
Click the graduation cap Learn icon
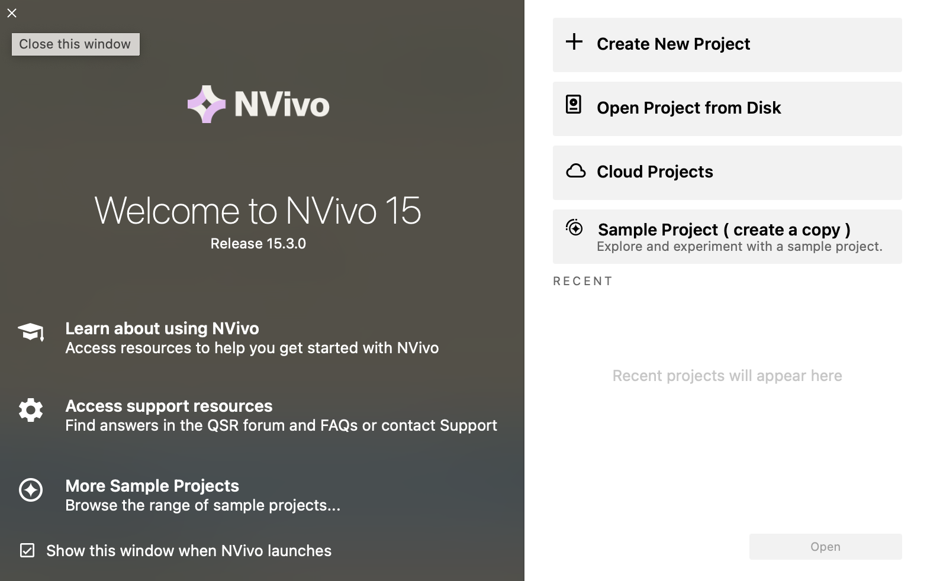[x=31, y=333]
